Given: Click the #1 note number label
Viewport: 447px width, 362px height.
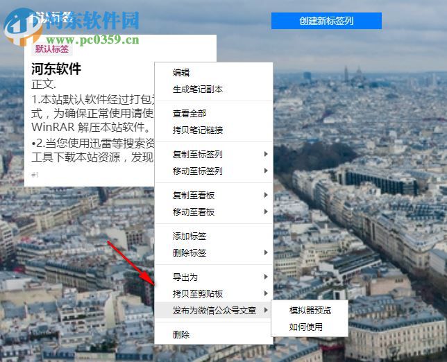Looking at the screenshot, I should [35, 175].
